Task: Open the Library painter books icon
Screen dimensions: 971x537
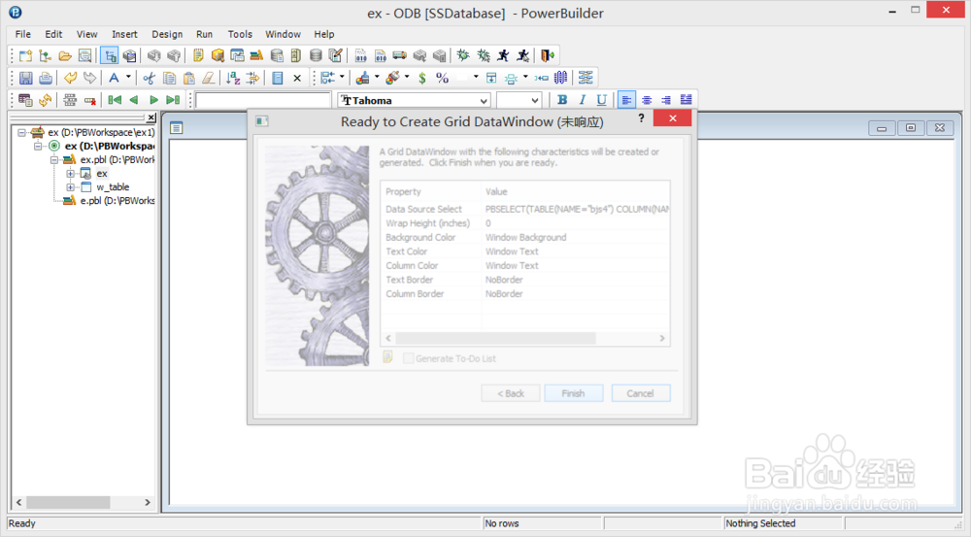Action: tap(256, 55)
